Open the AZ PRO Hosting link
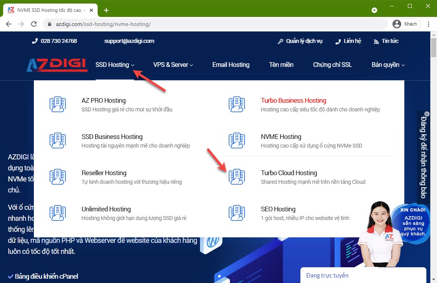 tap(104, 100)
